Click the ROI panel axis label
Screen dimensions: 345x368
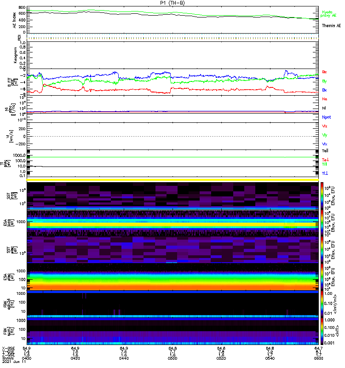point(19,38)
